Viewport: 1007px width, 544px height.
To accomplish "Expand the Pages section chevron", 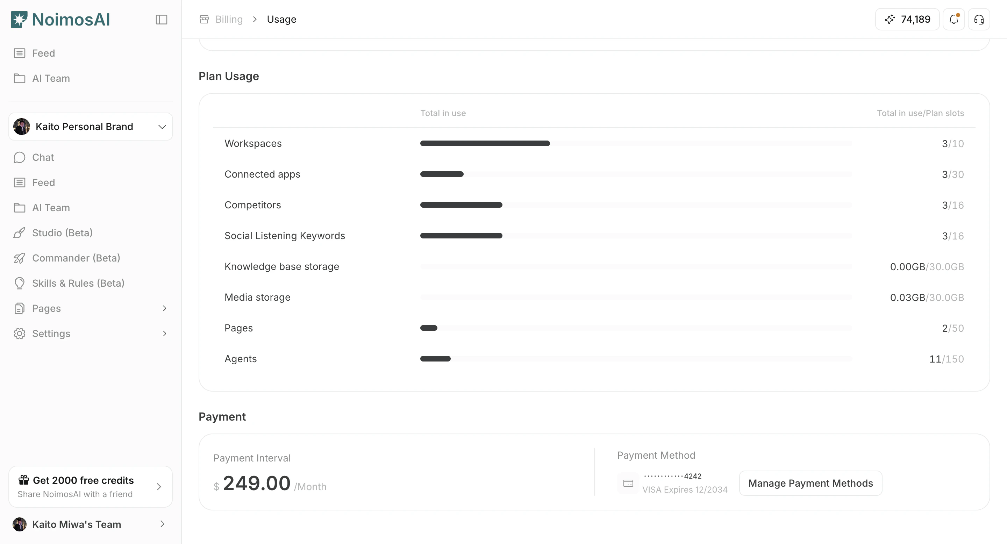I will [x=165, y=308].
